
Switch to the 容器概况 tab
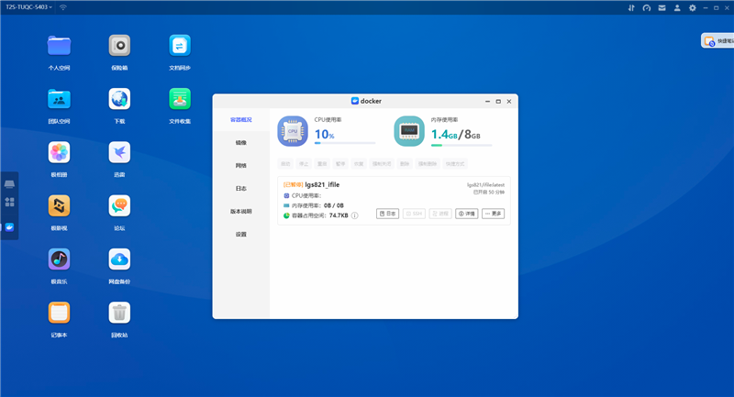tap(241, 120)
